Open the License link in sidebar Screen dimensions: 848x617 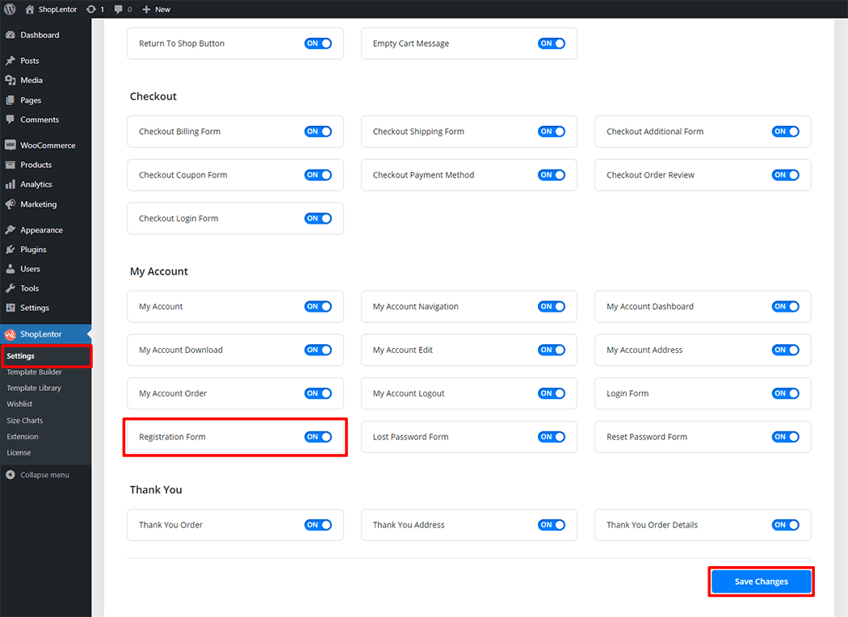tap(19, 453)
